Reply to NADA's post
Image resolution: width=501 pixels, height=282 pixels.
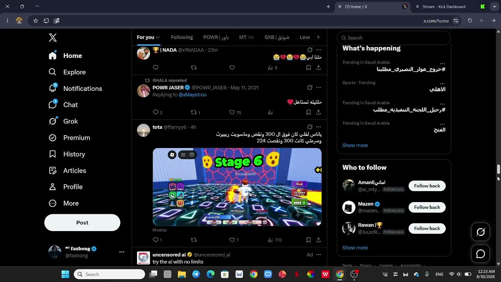156,68
